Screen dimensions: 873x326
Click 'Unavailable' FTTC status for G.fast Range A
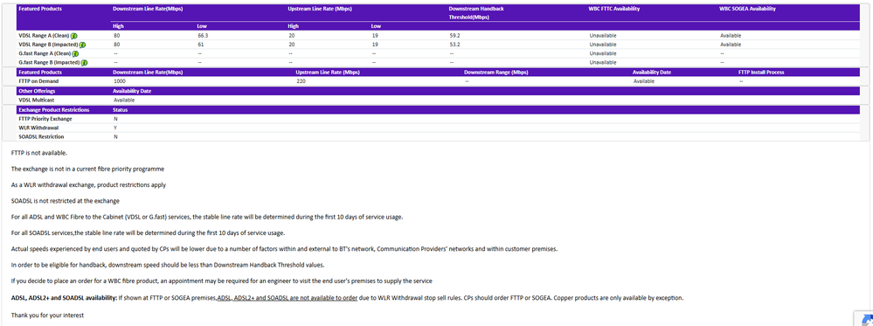603,53
